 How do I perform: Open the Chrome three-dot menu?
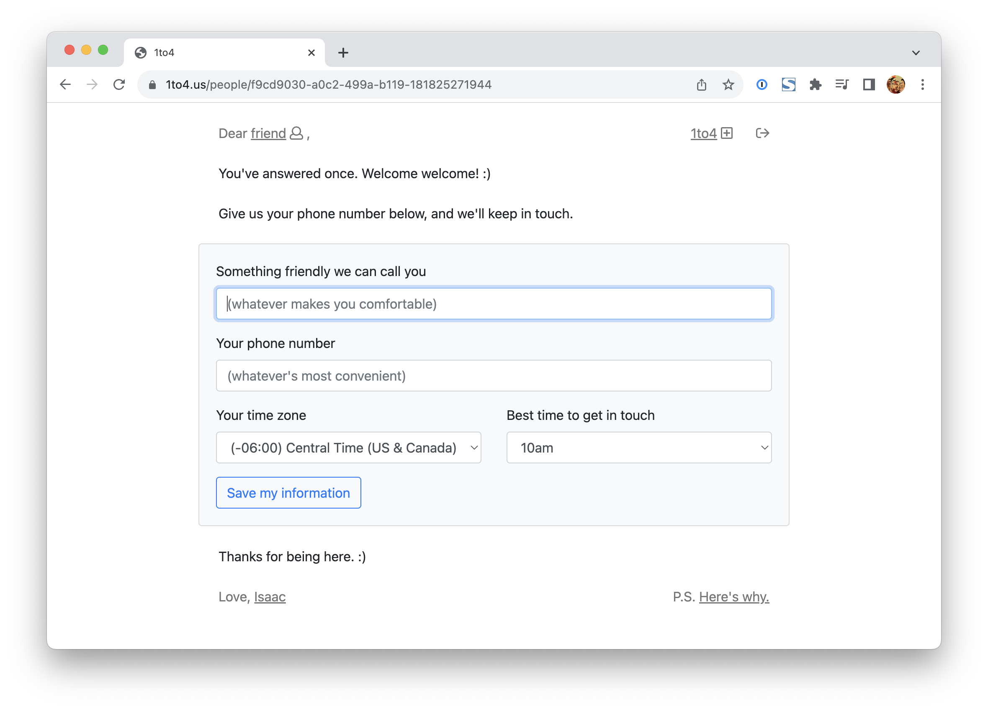tap(922, 84)
